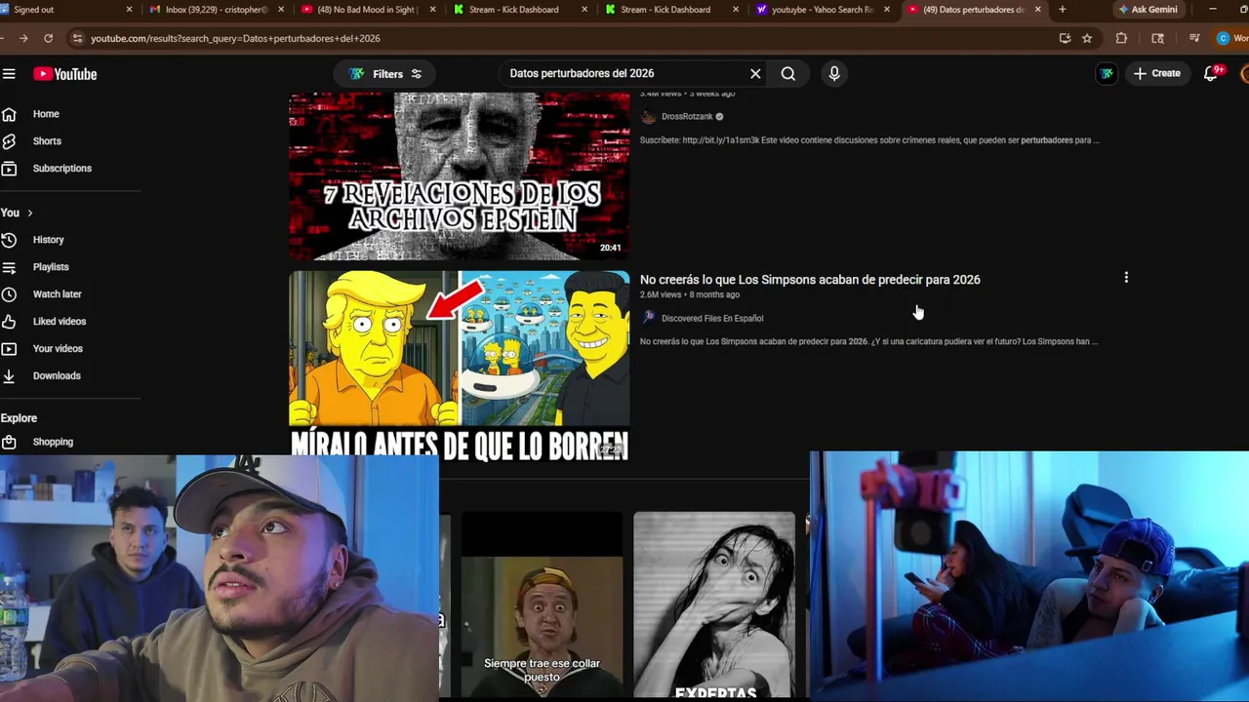Switch to the Gmail Inbox tab
Screen dimensions: 1249x702
pyautogui.click(x=217, y=10)
